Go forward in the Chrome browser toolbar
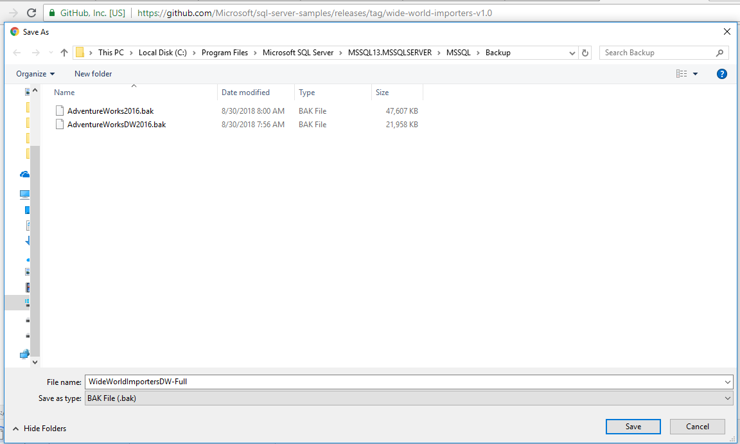 click(x=13, y=13)
